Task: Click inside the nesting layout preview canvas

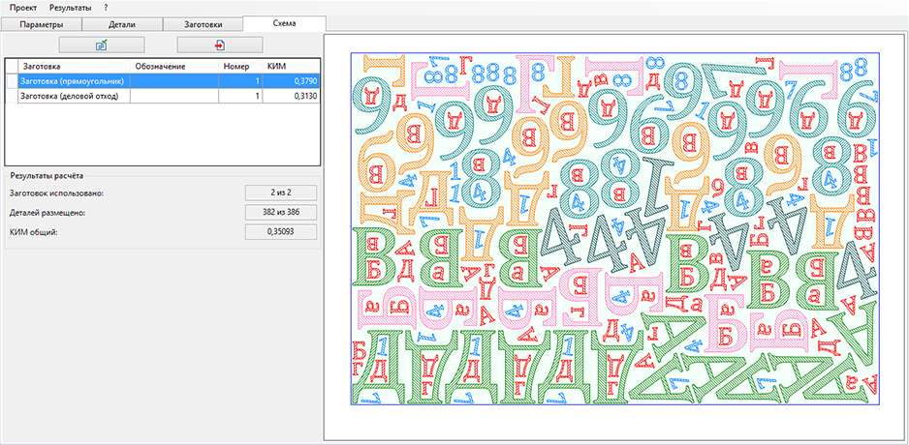Action: [615, 228]
